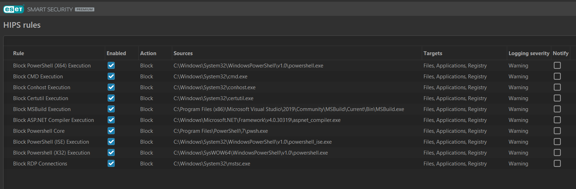
Task: Select the Block Powershell (X32) Execution rule
Action: pyautogui.click(x=52, y=153)
